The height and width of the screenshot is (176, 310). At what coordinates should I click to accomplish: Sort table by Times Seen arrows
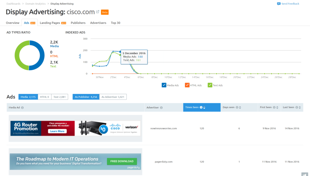204,107
